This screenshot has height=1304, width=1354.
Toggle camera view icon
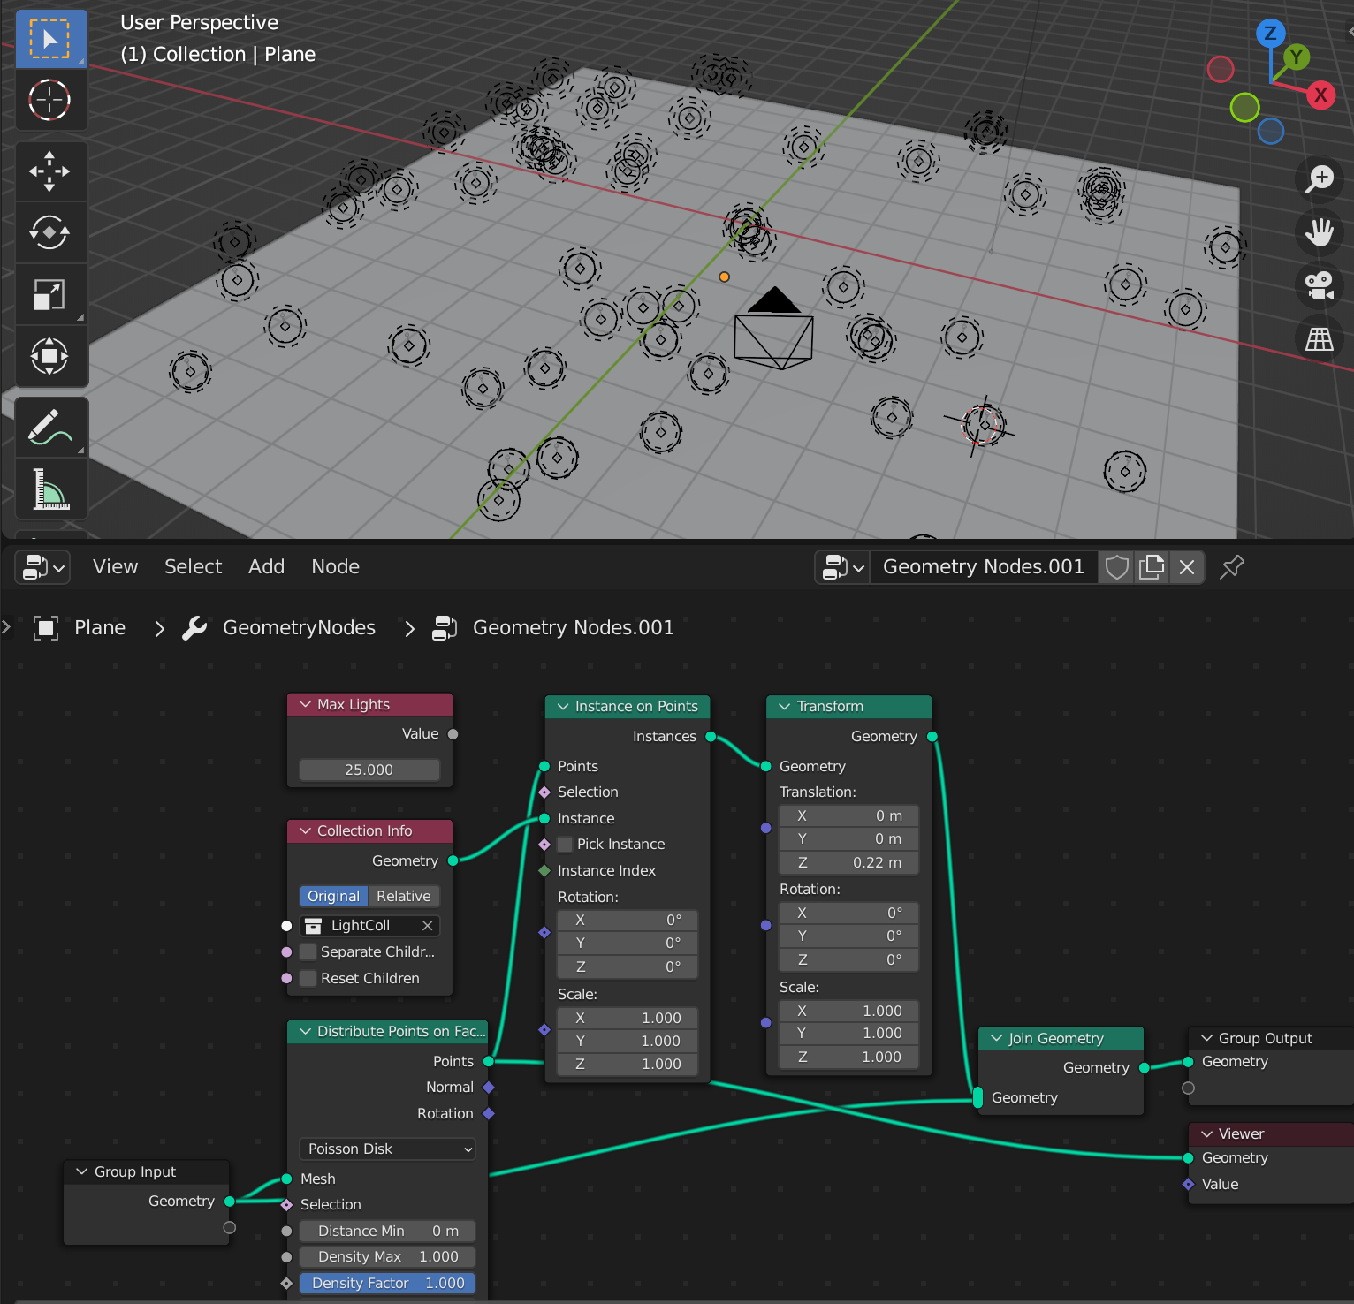(1320, 285)
